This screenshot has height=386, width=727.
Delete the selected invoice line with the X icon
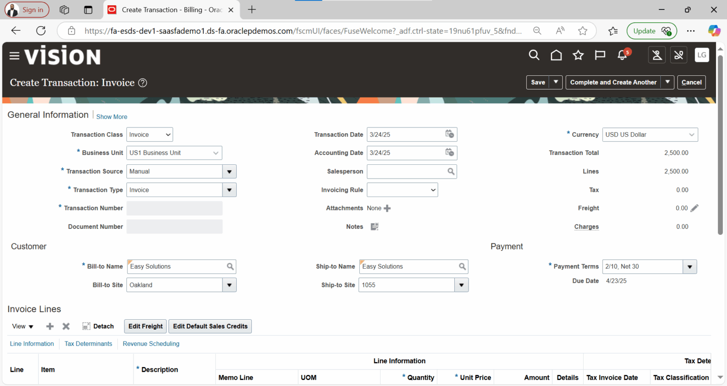[66, 326]
